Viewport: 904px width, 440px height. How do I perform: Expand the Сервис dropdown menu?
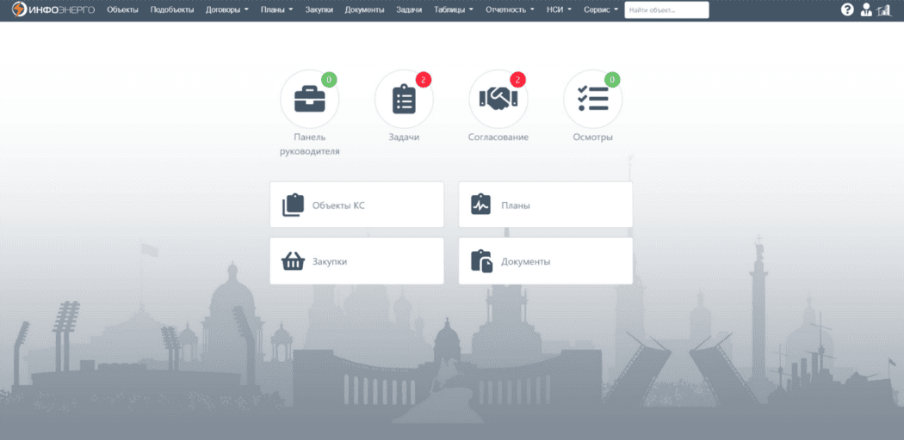point(601,10)
